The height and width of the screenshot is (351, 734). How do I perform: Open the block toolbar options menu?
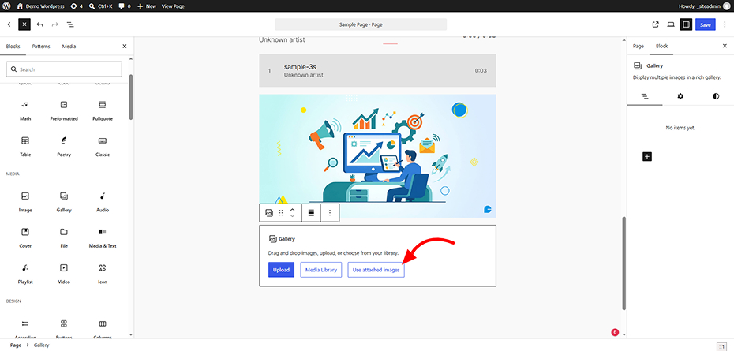[330, 212]
